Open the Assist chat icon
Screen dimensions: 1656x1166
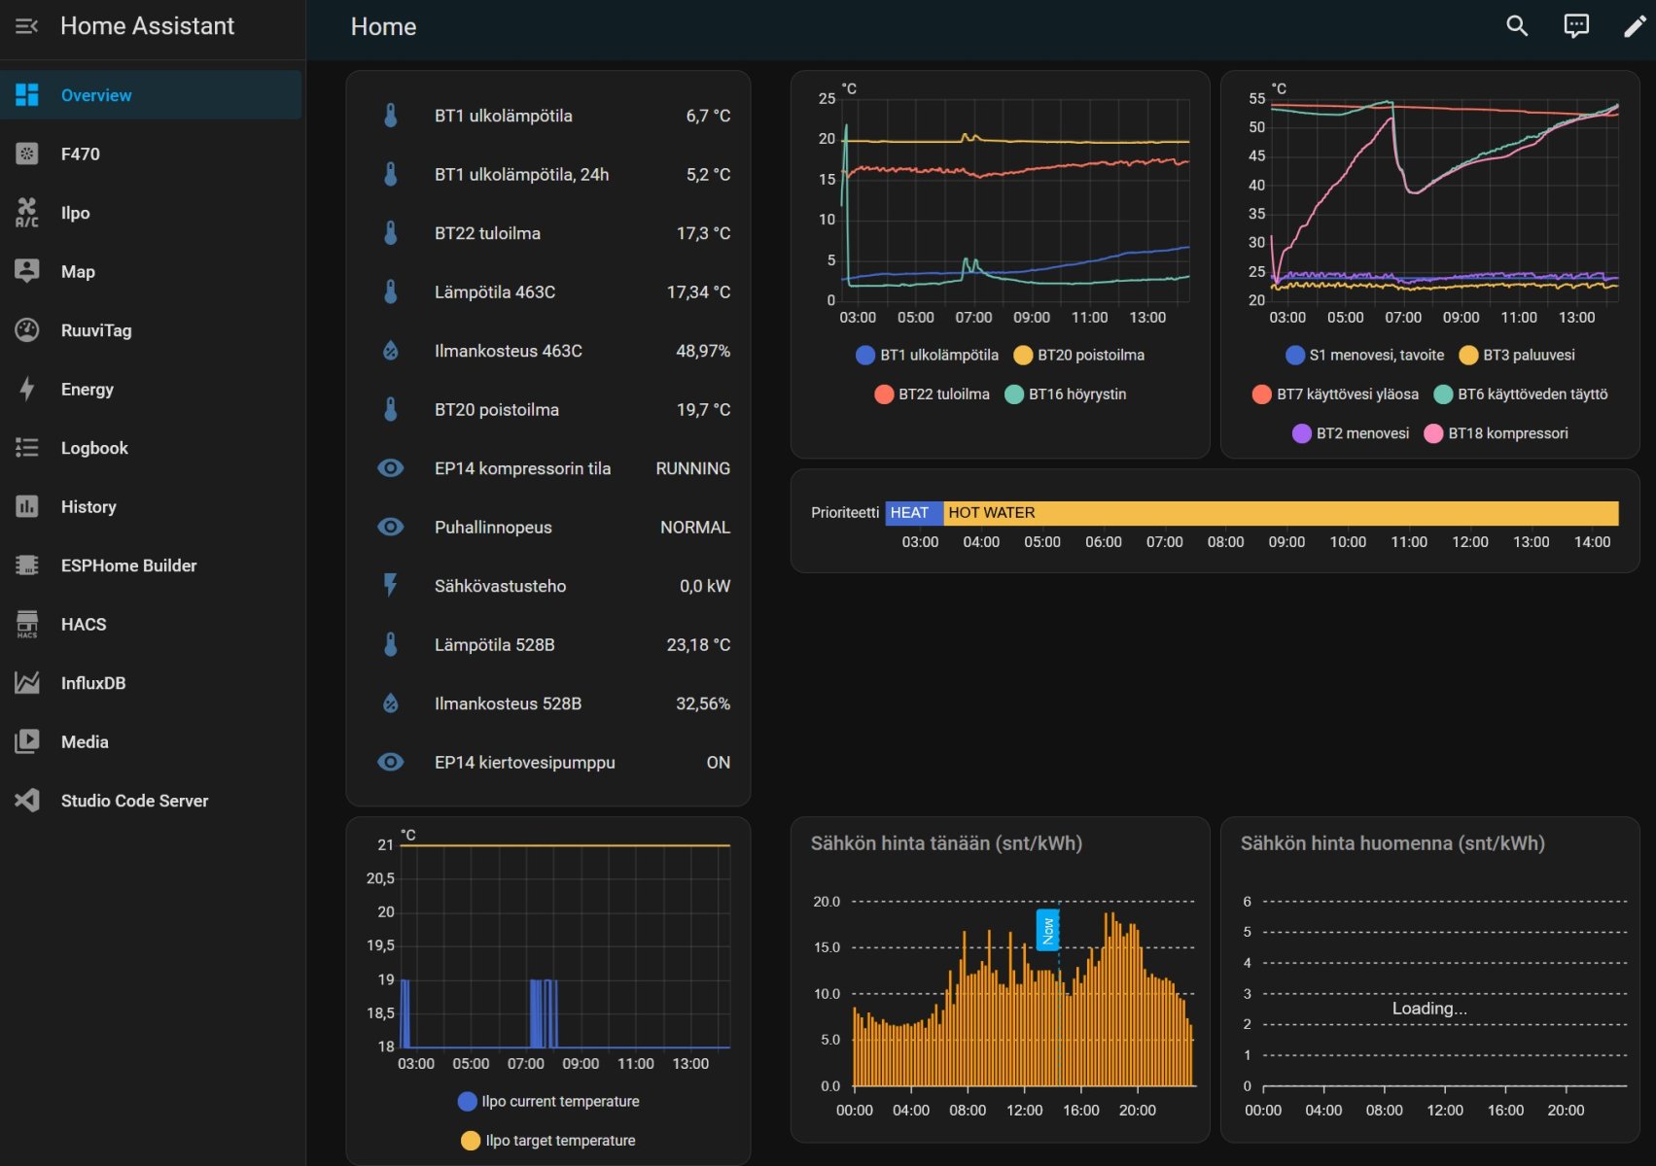(x=1575, y=26)
